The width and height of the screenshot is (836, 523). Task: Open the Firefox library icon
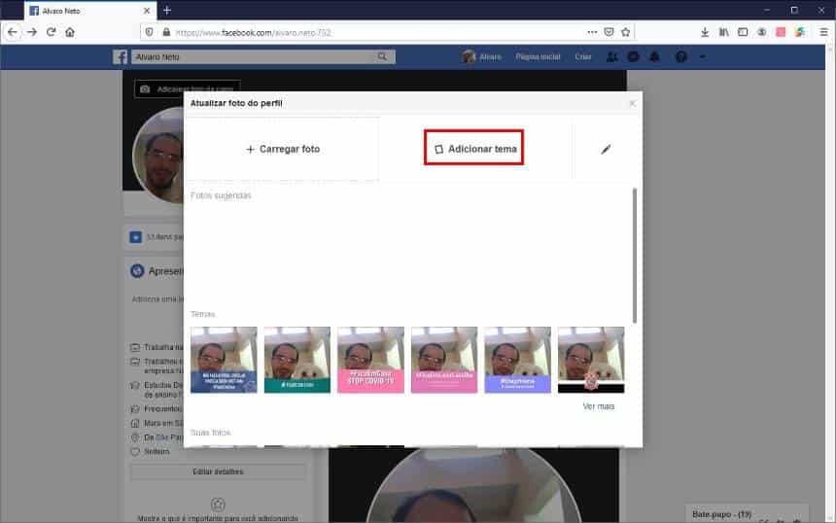tap(723, 32)
